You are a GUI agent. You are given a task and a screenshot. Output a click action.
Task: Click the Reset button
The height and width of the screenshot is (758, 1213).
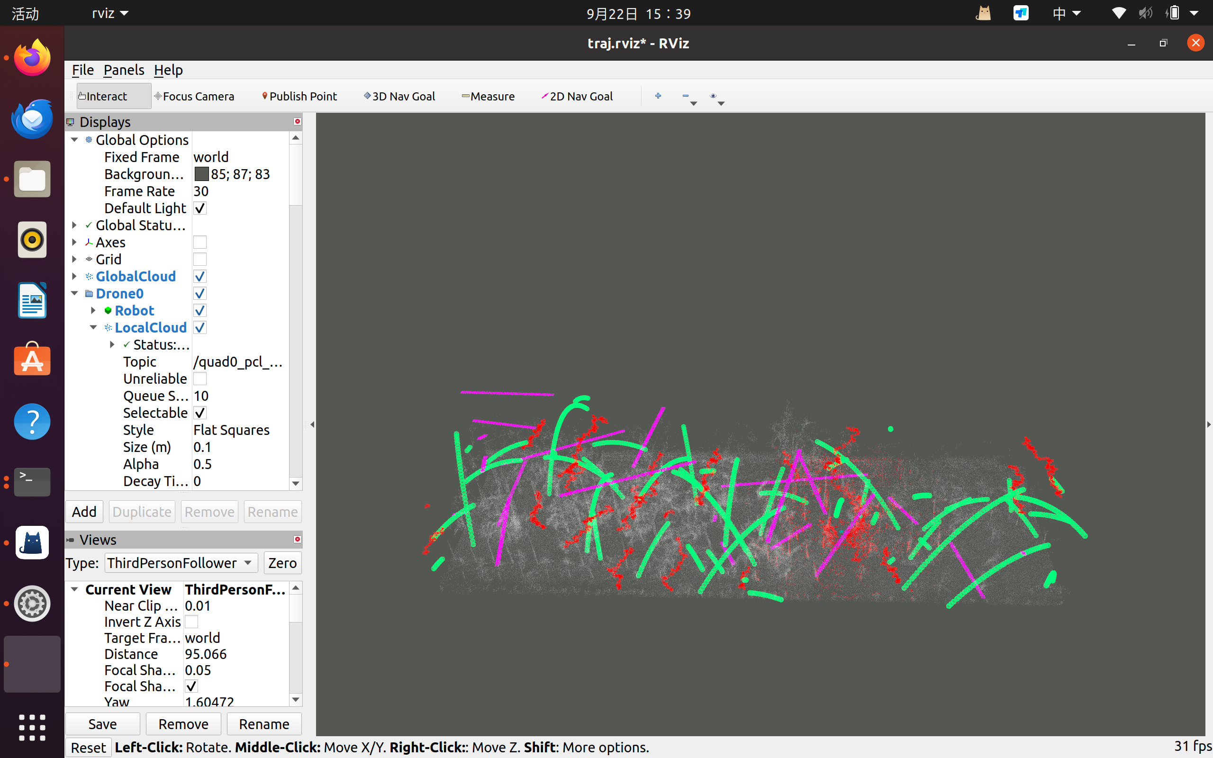click(x=88, y=748)
